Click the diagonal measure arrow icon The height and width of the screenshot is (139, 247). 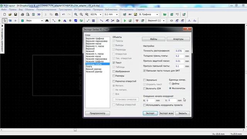pos(88,20)
